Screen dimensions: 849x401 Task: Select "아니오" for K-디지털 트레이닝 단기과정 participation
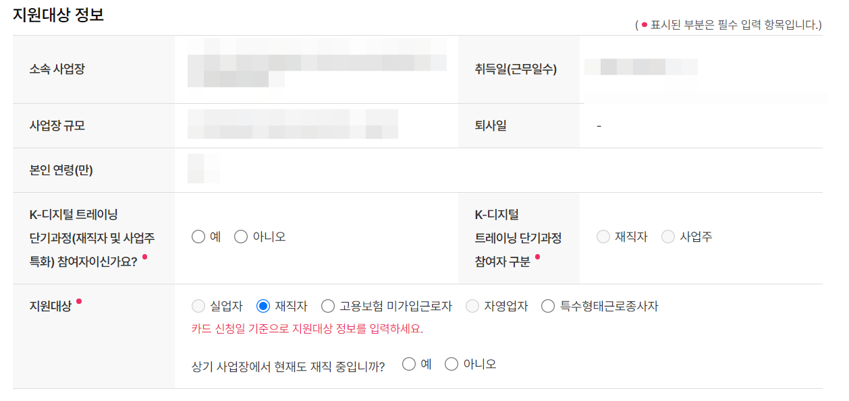[241, 236]
